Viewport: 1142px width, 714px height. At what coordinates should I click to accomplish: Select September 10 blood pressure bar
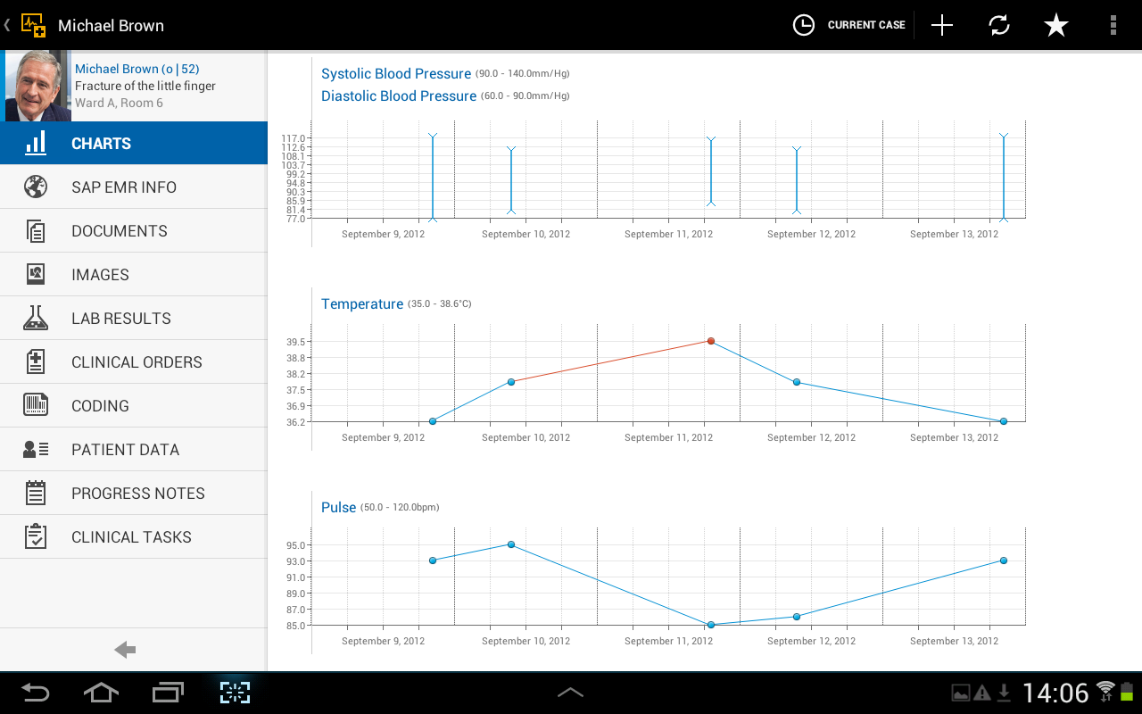click(x=511, y=180)
